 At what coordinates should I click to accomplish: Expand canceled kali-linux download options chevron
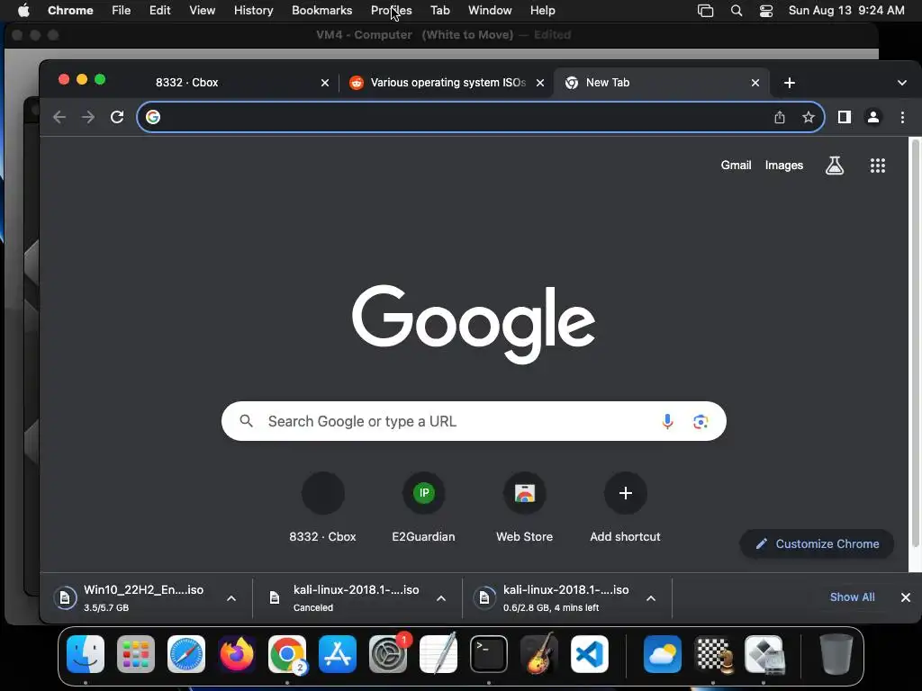tap(441, 598)
